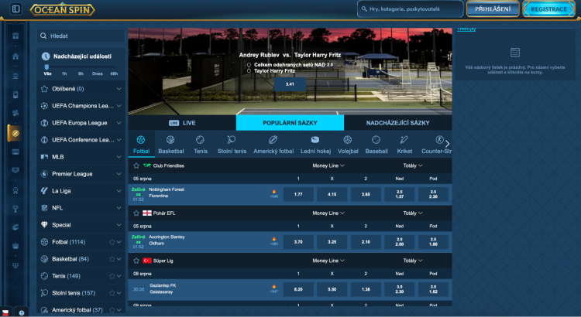
Task: Click the Ocean Spin logo
Action: [62, 9]
